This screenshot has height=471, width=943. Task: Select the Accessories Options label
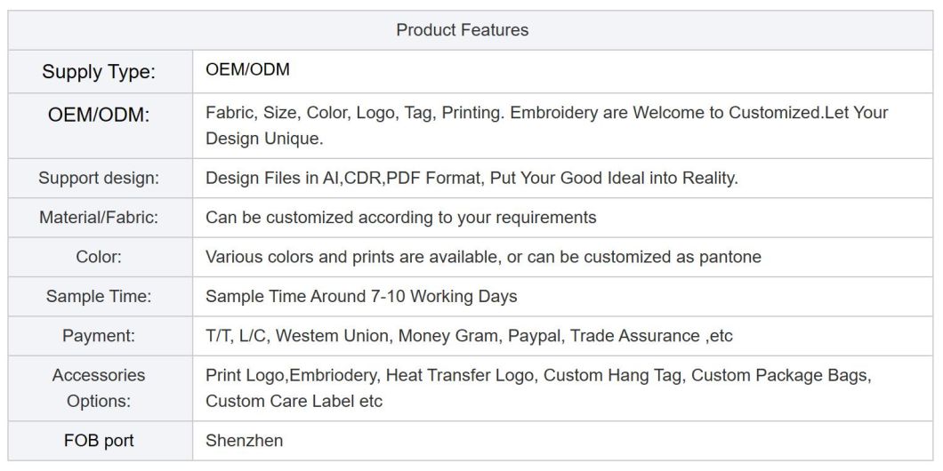coord(99,388)
